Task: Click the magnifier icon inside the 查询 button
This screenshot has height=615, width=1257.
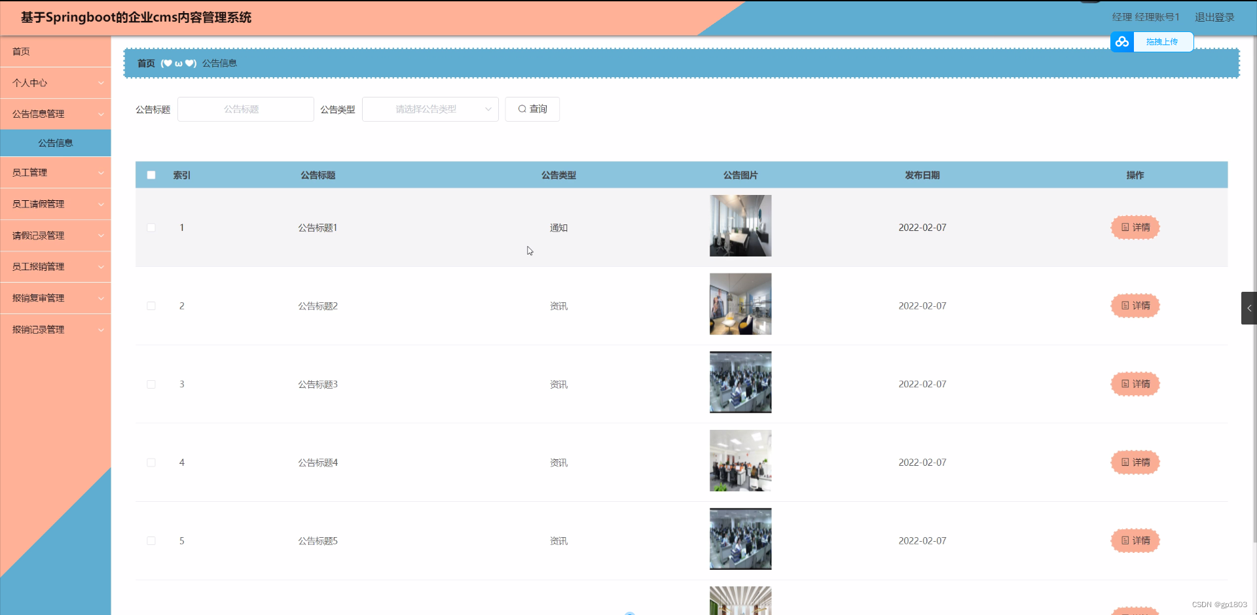Action: pyautogui.click(x=522, y=109)
